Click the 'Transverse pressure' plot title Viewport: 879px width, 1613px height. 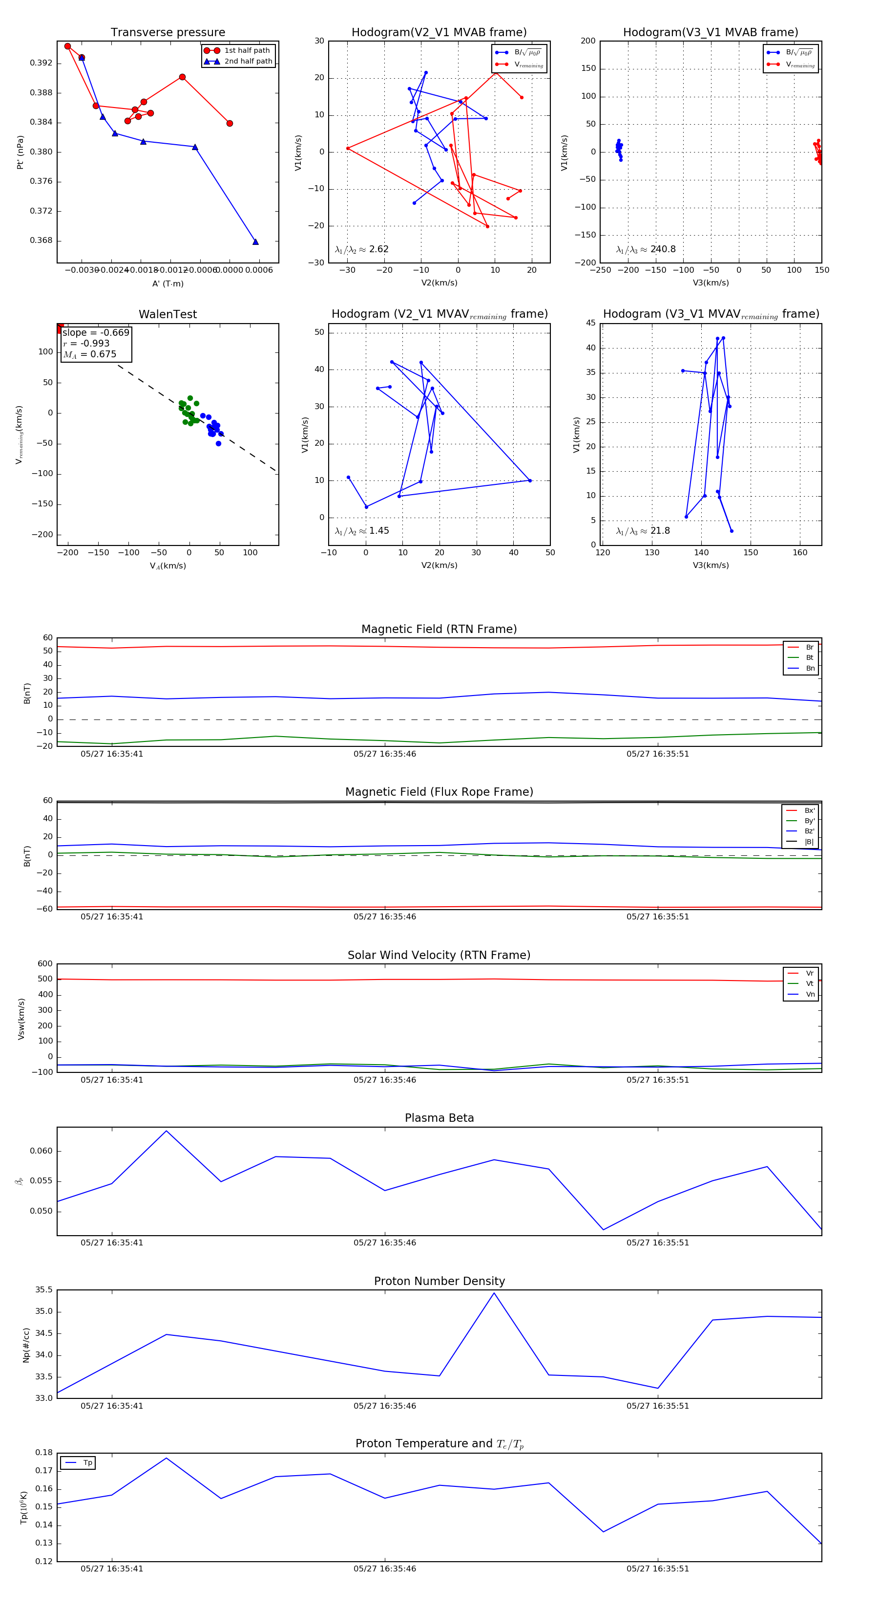[x=167, y=33]
